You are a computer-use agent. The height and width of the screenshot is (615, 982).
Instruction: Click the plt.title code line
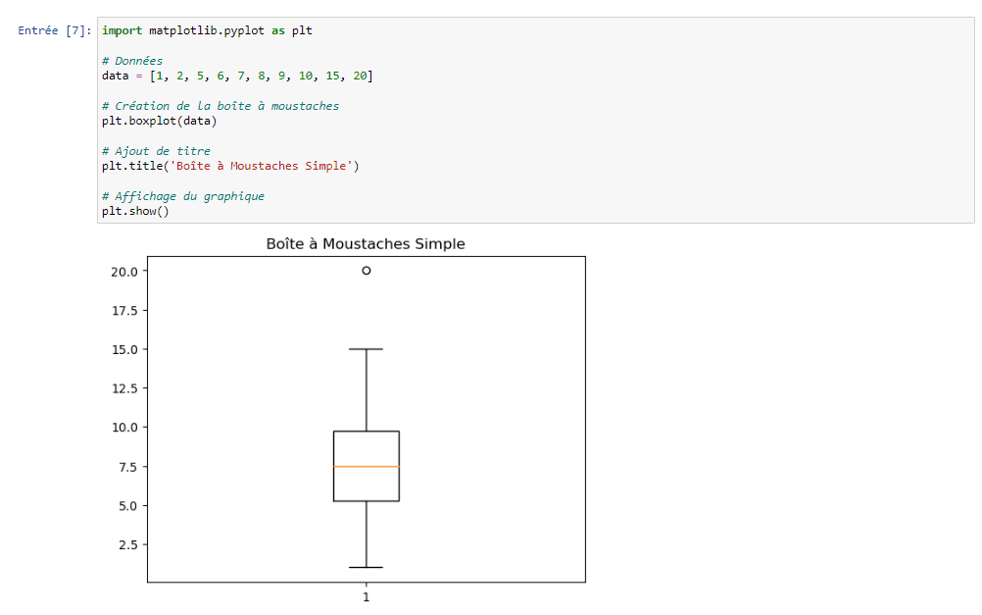pyautogui.click(x=229, y=166)
